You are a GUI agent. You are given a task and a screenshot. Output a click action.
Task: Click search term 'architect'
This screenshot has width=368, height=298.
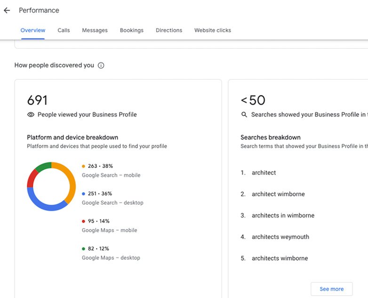coord(264,173)
